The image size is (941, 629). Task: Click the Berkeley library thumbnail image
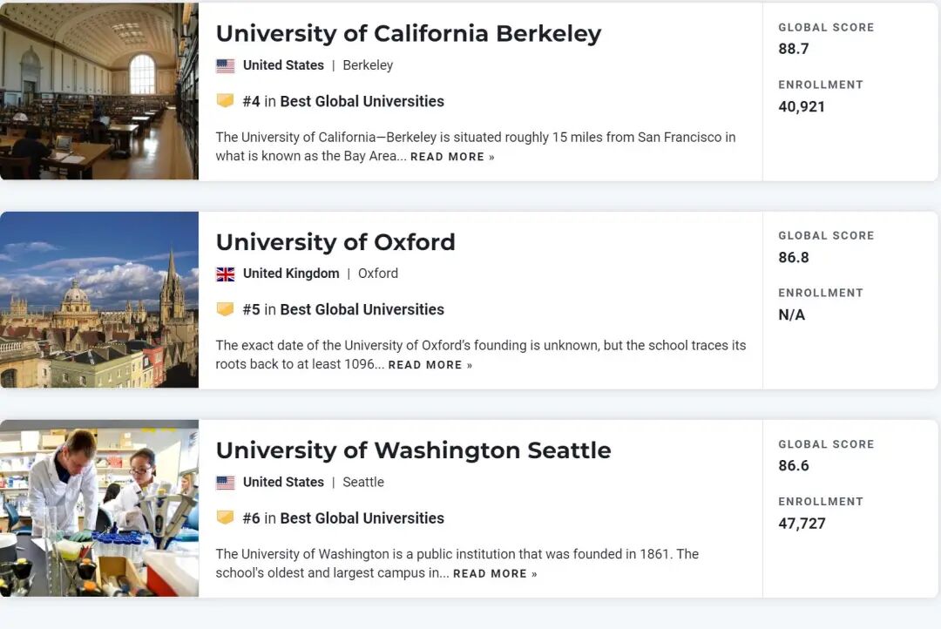tap(98, 91)
